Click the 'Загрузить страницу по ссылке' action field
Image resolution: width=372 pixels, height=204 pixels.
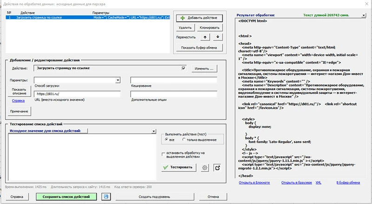(x=110, y=68)
